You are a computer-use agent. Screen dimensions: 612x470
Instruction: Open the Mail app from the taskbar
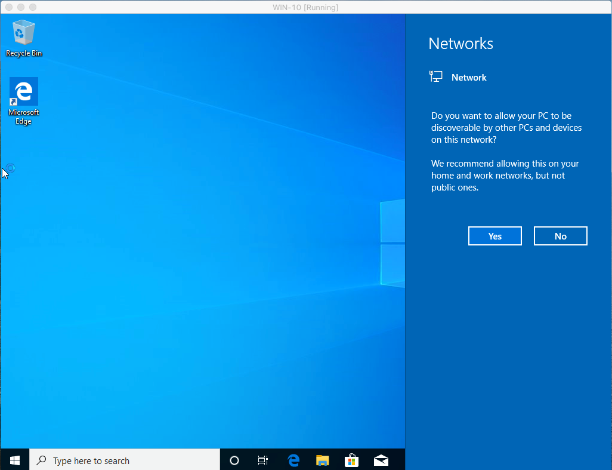pyautogui.click(x=381, y=460)
